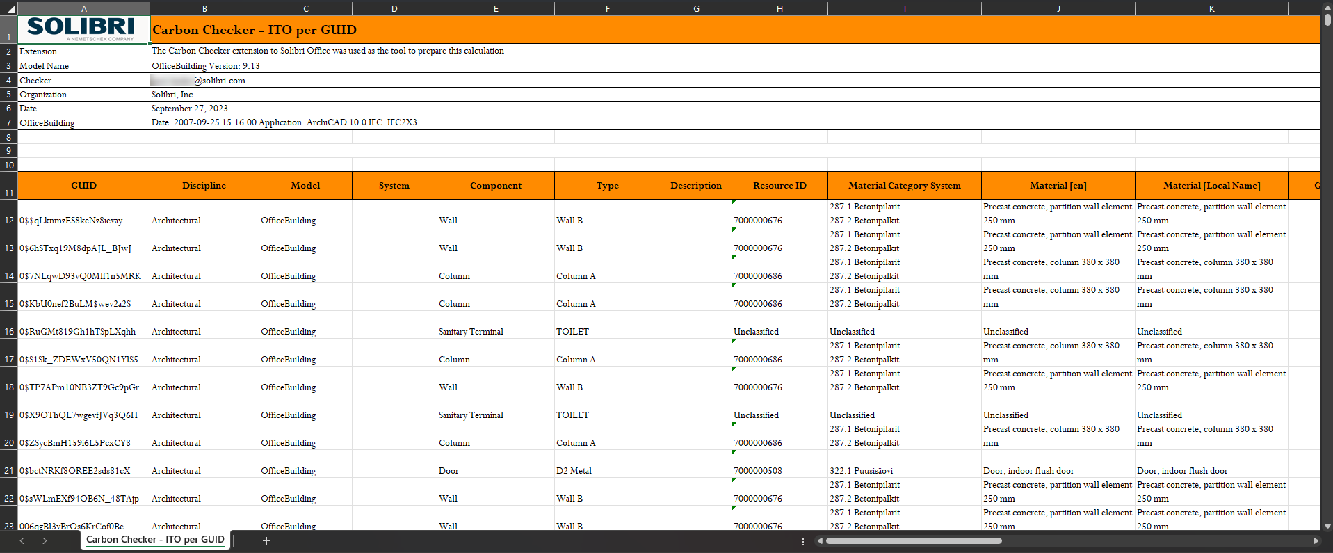Click the Discipline heading cell
The height and width of the screenshot is (553, 1333).
click(204, 186)
